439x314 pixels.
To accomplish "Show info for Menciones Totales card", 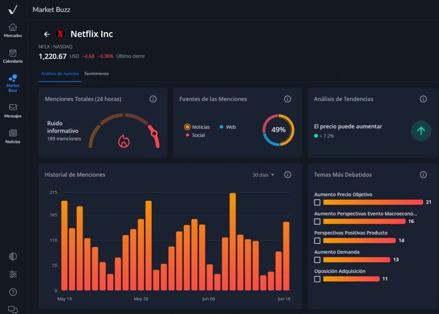I will (x=153, y=99).
